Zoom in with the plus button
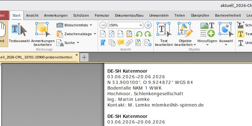The image size is (252, 126). pyautogui.click(x=148, y=25)
